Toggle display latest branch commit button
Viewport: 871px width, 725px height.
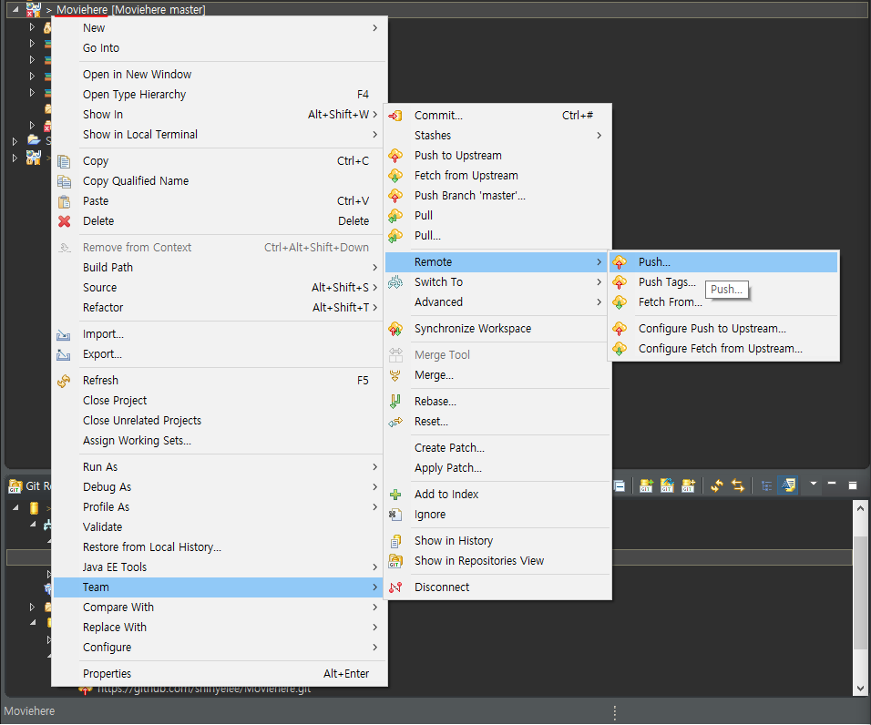tap(788, 485)
